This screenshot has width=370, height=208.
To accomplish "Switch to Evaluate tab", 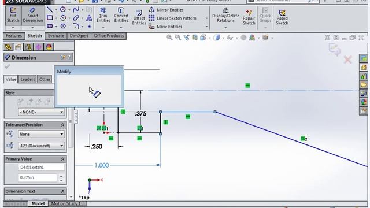I will pos(56,36).
